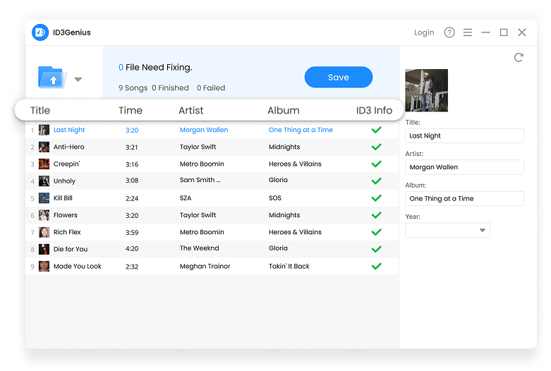This screenshot has width=551, height=371.
Task: Click green check mark for Last Night
Action: click(x=376, y=130)
